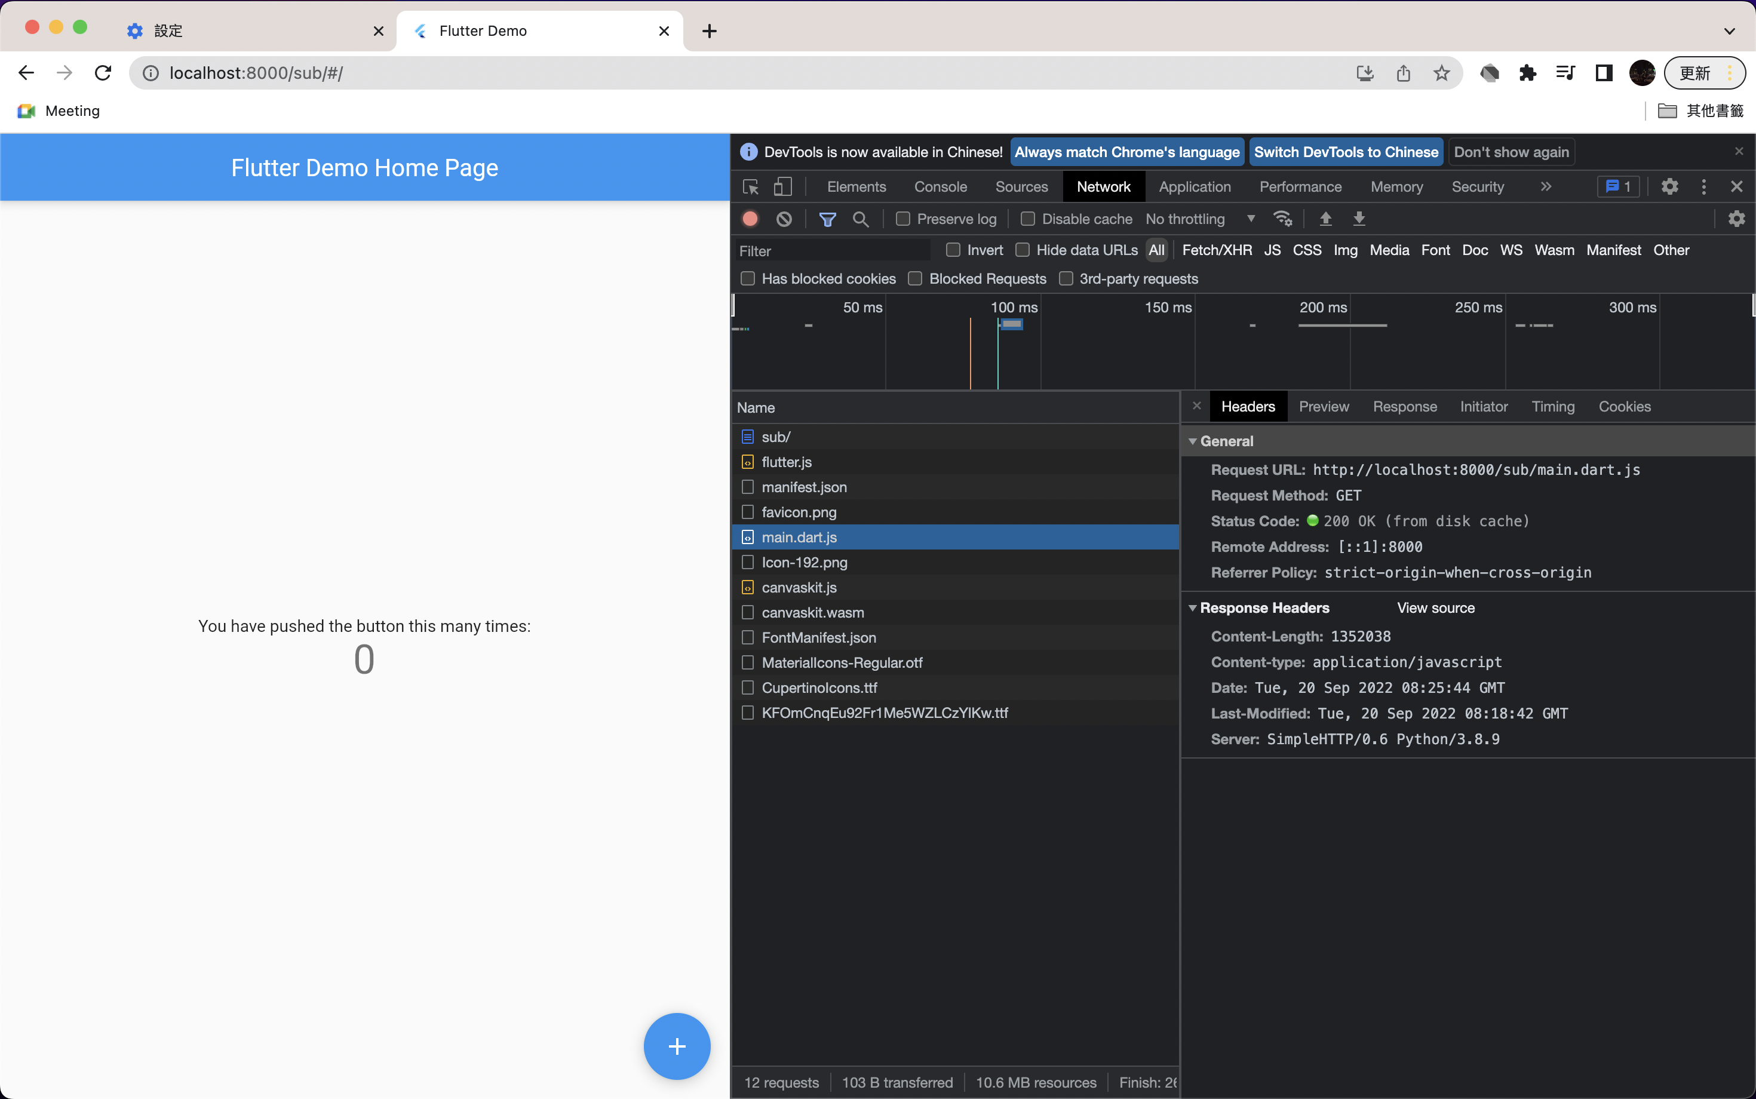This screenshot has height=1099, width=1756.
Task: Open the console drawer with notification badge
Action: 1617,186
